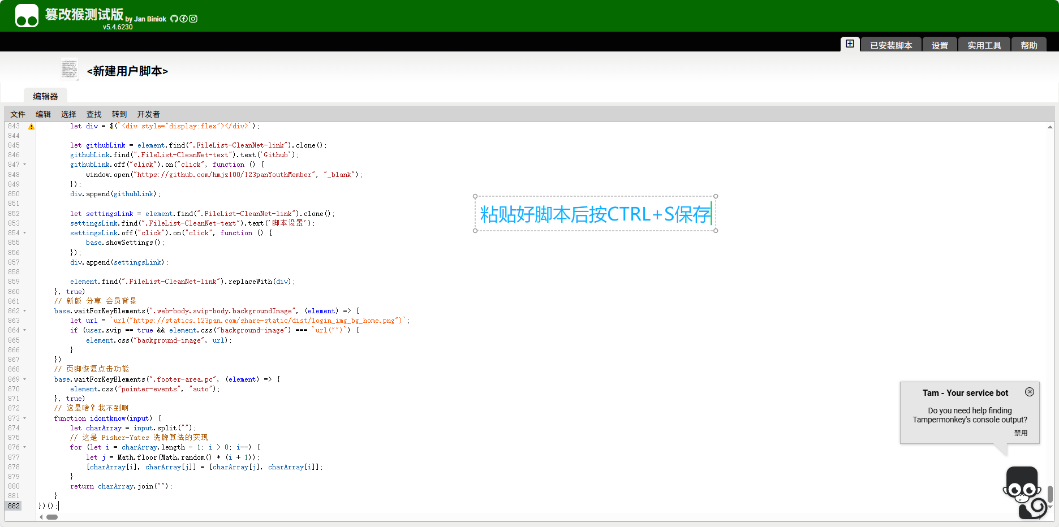Click the script icon beside 新建用户脚本
The image size is (1059, 527).
(x=70, y=70)
